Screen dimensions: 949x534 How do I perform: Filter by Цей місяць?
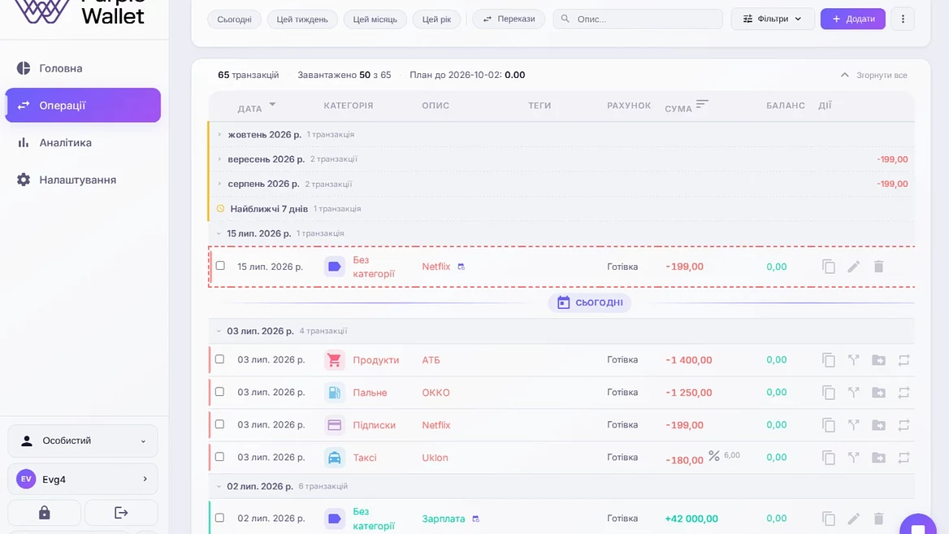375,20
